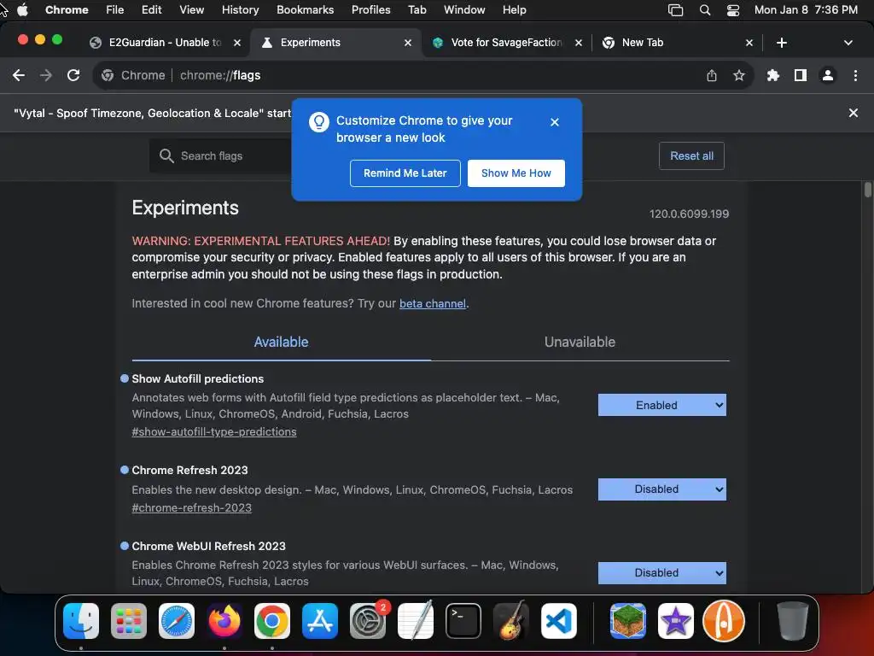Open Chrome WebUI Refresh 2023 dropdown
The width and height of the screenshot is (874, 656).
click(x=662, y=573)
